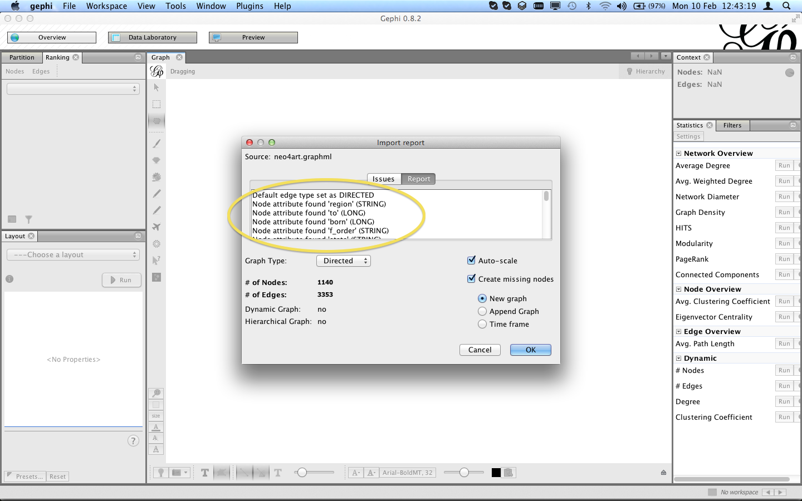Pick the painter brush tool

157,144
